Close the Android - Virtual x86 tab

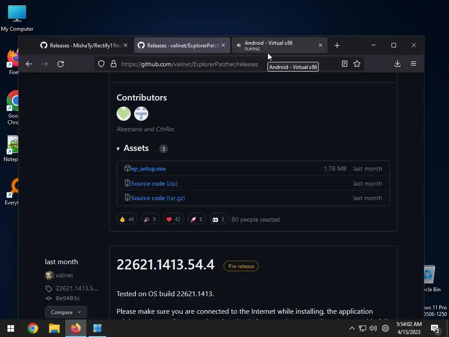click(321, 45)
